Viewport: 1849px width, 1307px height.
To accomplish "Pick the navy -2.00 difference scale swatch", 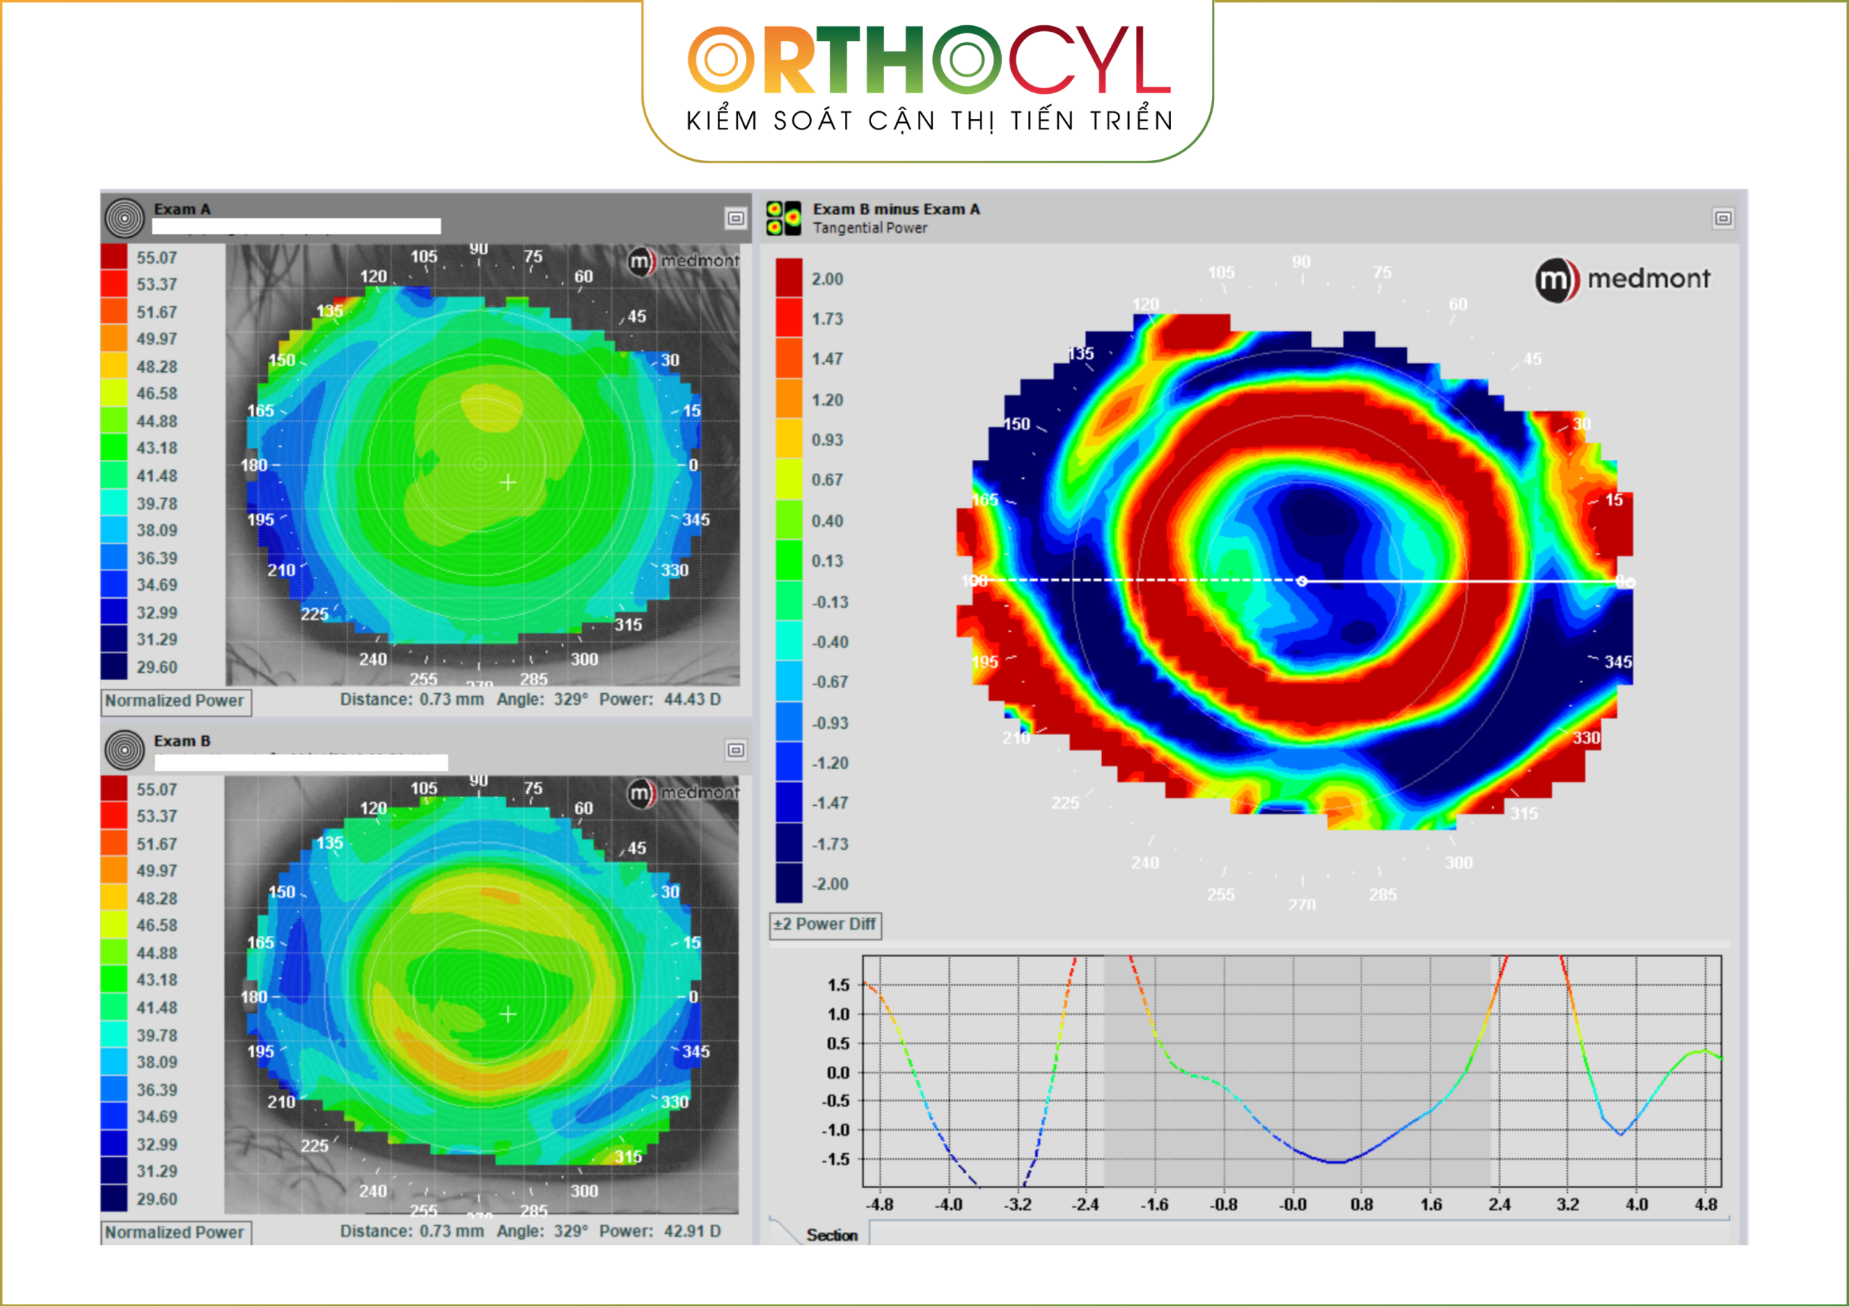I will point(789,883).
